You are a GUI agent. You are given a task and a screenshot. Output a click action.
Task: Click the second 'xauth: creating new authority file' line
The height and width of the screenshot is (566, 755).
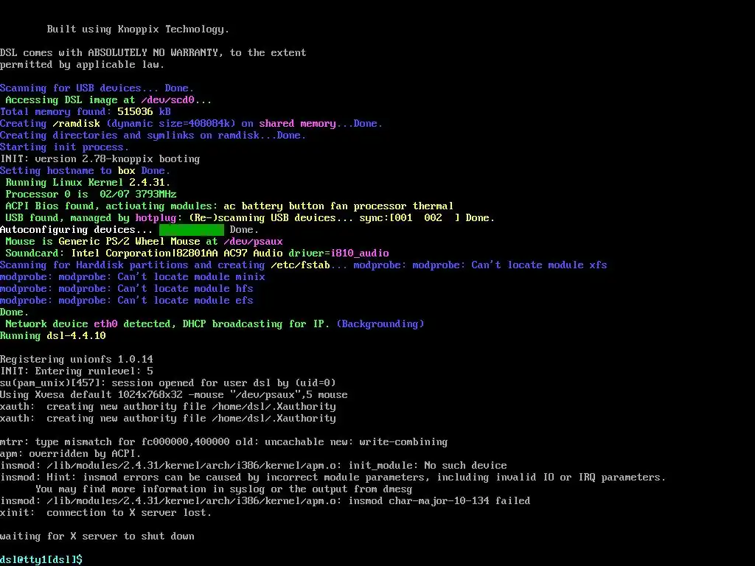[x=168, y=419]
